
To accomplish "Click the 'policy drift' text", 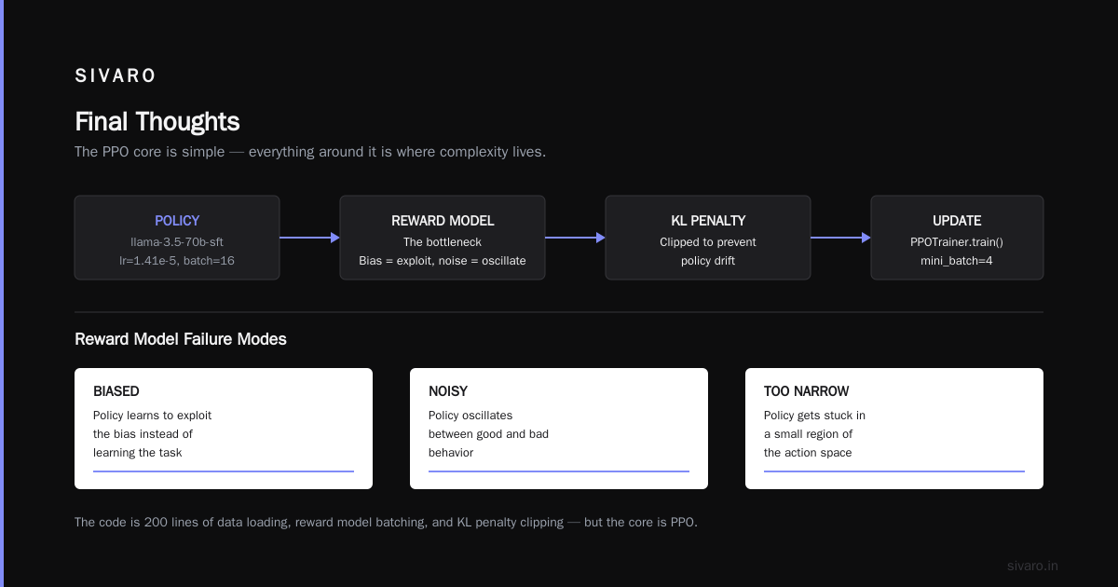I will tap(708, 261).
